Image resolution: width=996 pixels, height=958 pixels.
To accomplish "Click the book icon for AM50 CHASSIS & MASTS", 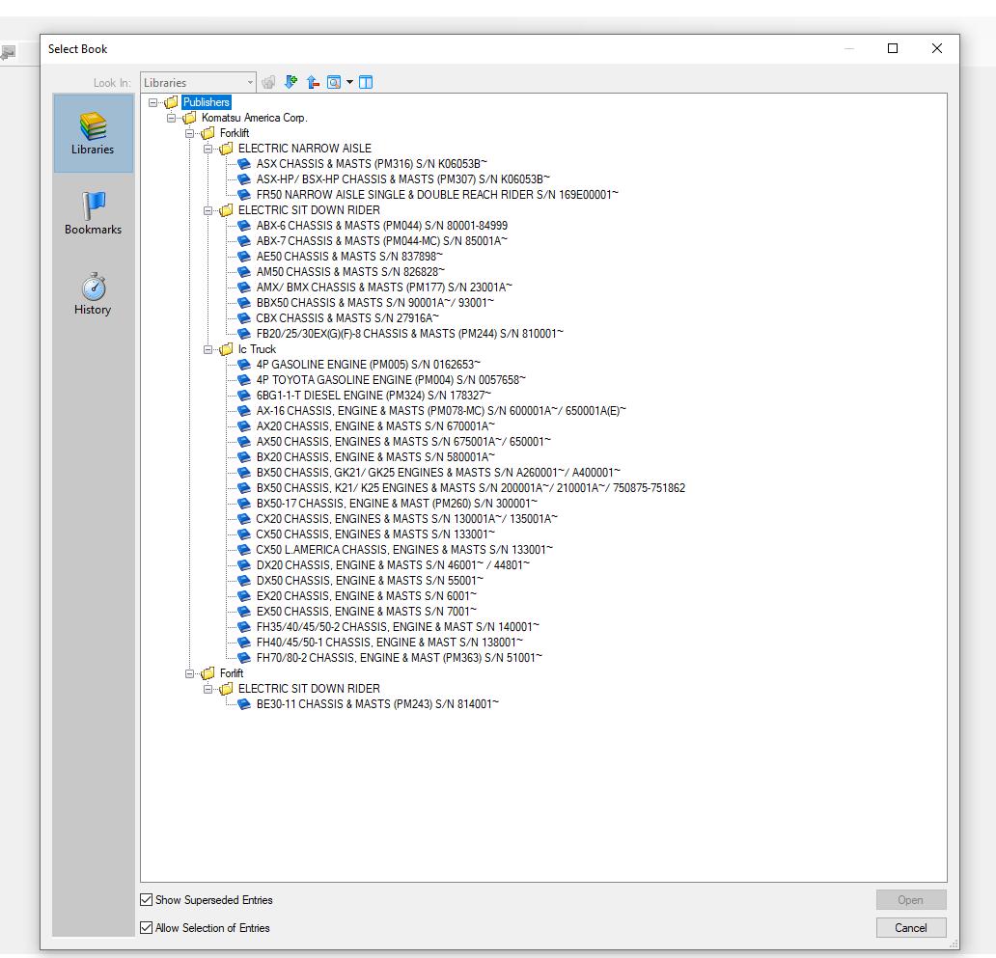I will pos(244,272).
